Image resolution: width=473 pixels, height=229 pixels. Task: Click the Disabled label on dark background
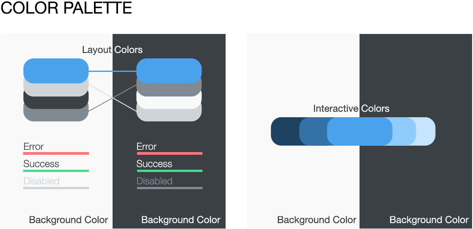(154, 181)
